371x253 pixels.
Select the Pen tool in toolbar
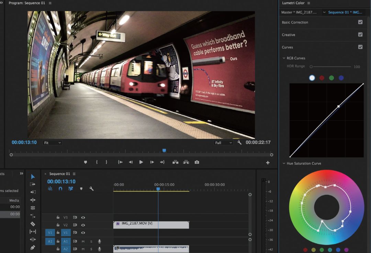click(x=33, y=247)
